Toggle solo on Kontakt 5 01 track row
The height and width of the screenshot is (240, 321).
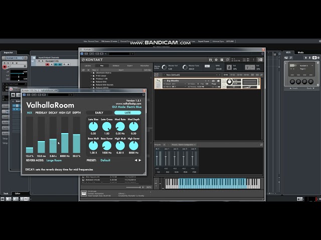coord(43,61)
